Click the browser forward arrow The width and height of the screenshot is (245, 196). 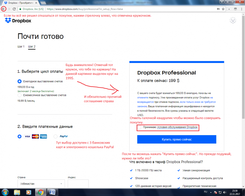click(9, 9)
